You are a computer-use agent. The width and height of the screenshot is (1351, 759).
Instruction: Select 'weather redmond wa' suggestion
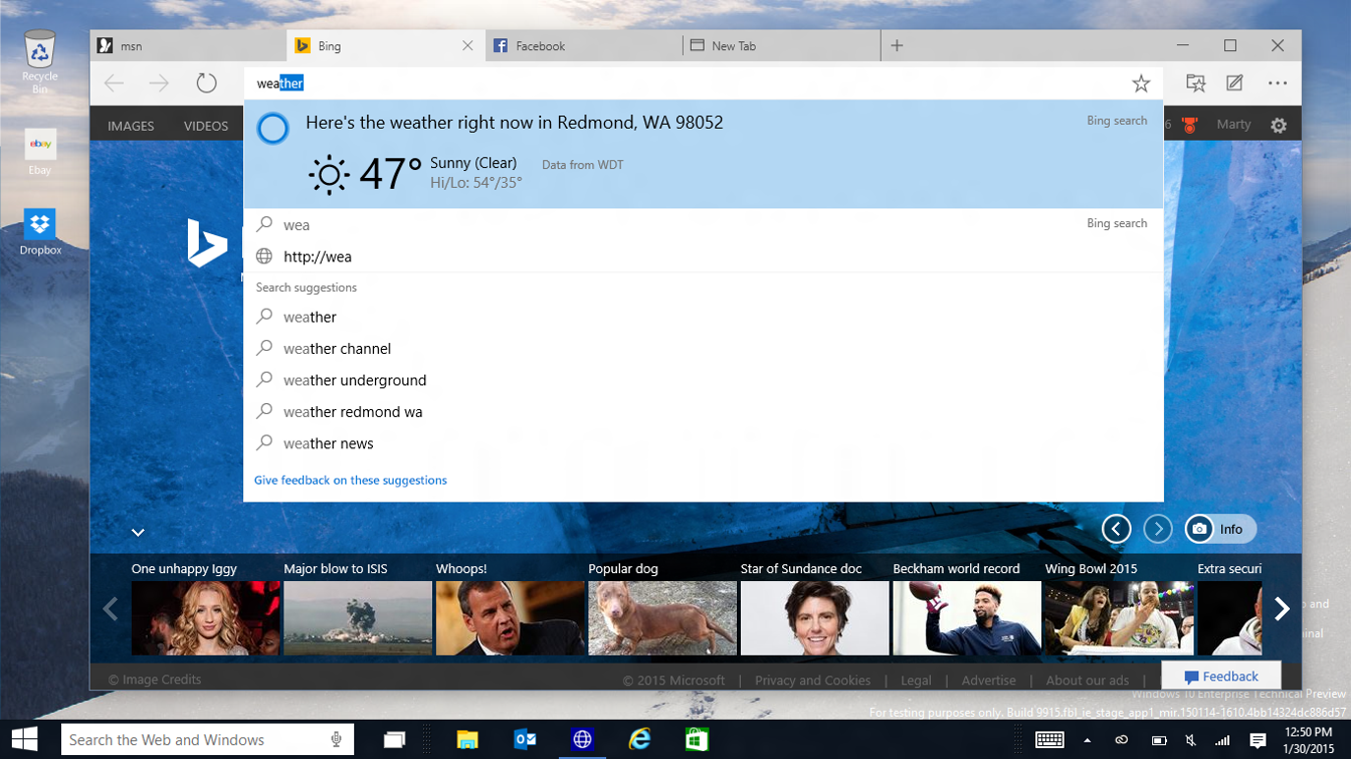pos(704,411)
